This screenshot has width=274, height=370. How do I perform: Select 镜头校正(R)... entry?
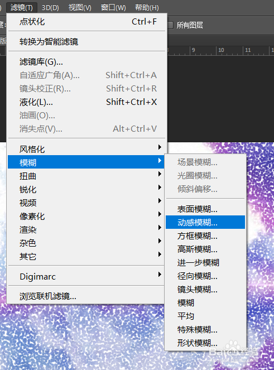click(x=86, y=89)
